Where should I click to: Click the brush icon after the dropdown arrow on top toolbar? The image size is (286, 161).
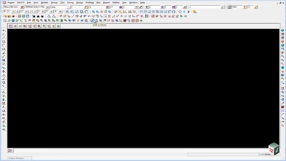point(141,7)
